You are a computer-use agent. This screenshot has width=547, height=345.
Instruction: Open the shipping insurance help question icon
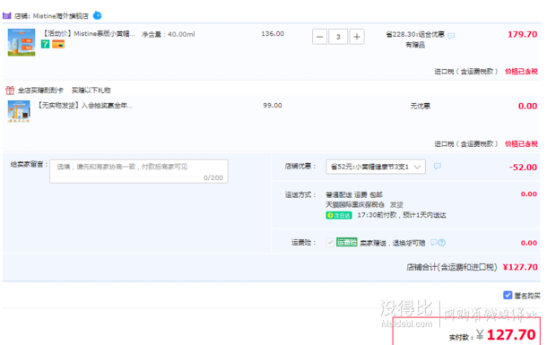442,243
